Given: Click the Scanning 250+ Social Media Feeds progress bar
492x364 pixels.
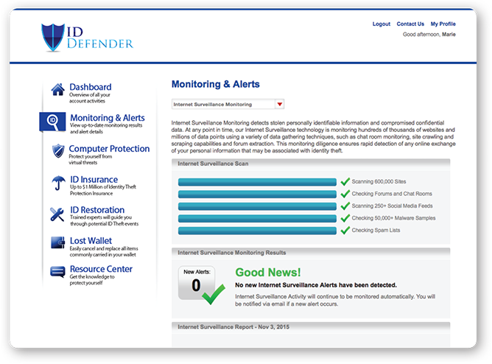Looking at the screenshot, I should 257,206.
